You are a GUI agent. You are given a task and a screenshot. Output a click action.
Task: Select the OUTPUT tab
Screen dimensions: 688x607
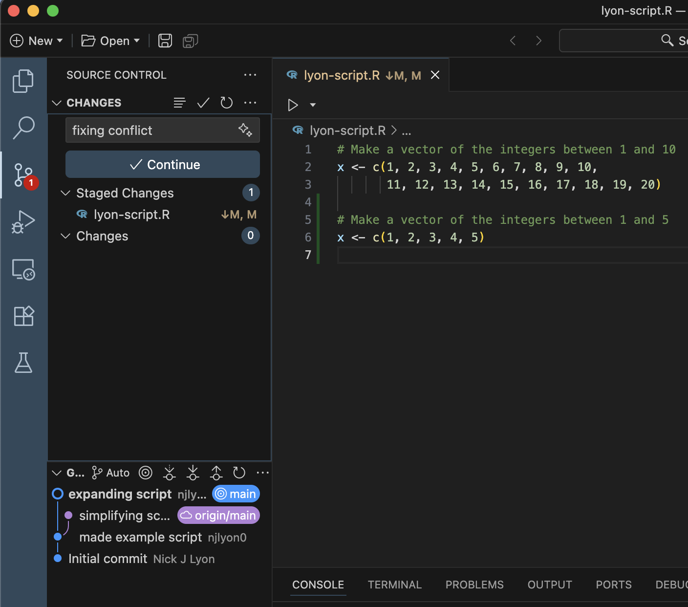click(x=549, y=585)
